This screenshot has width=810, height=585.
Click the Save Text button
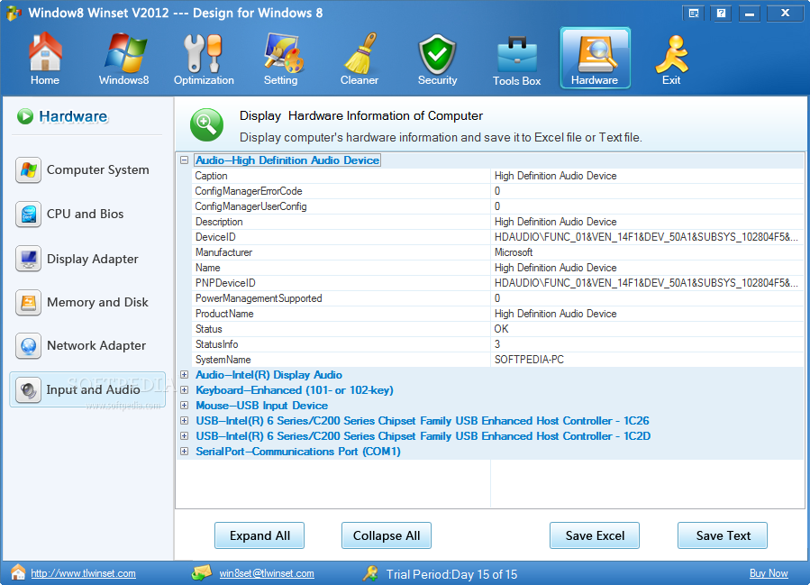(x=723, y=535)
